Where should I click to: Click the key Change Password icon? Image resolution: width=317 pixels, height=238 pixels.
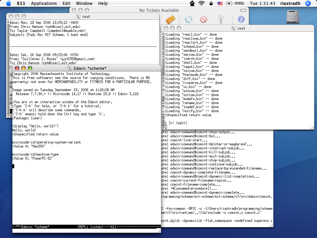(221, 20)
